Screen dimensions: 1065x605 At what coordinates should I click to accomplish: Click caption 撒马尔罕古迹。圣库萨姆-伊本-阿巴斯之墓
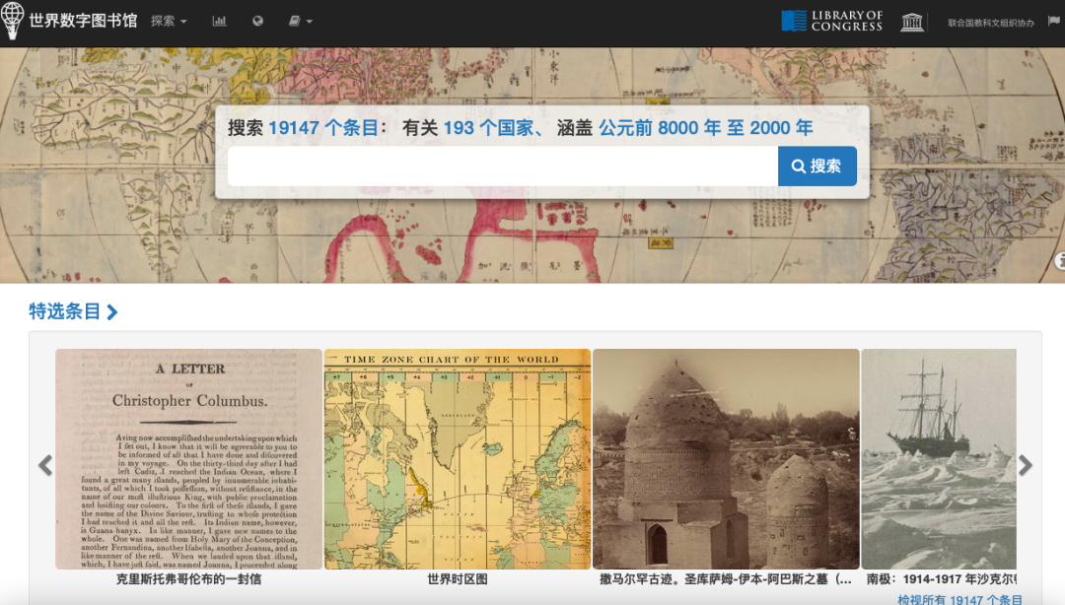point(726,579)
